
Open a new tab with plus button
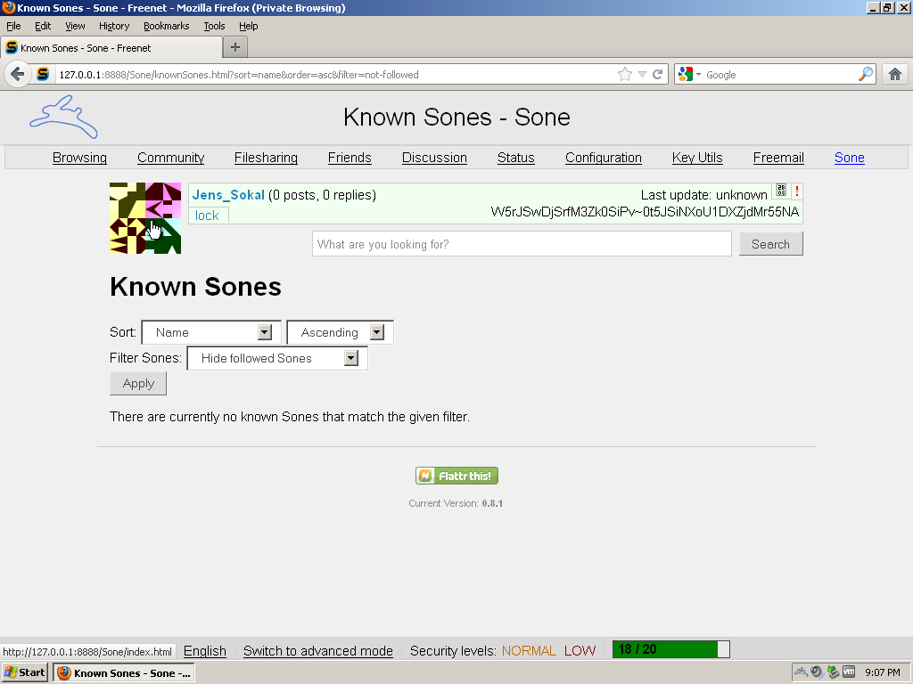(235, 47)
